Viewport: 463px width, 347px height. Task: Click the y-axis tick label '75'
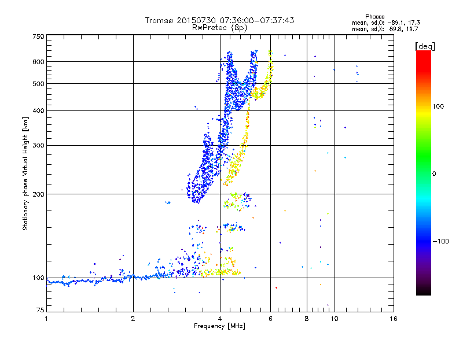(41, 310)
